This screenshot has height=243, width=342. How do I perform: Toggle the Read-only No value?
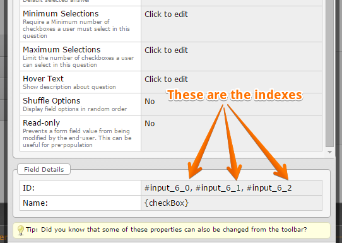150,124
